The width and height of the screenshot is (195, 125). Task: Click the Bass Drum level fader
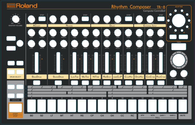[x=36, y=62]
